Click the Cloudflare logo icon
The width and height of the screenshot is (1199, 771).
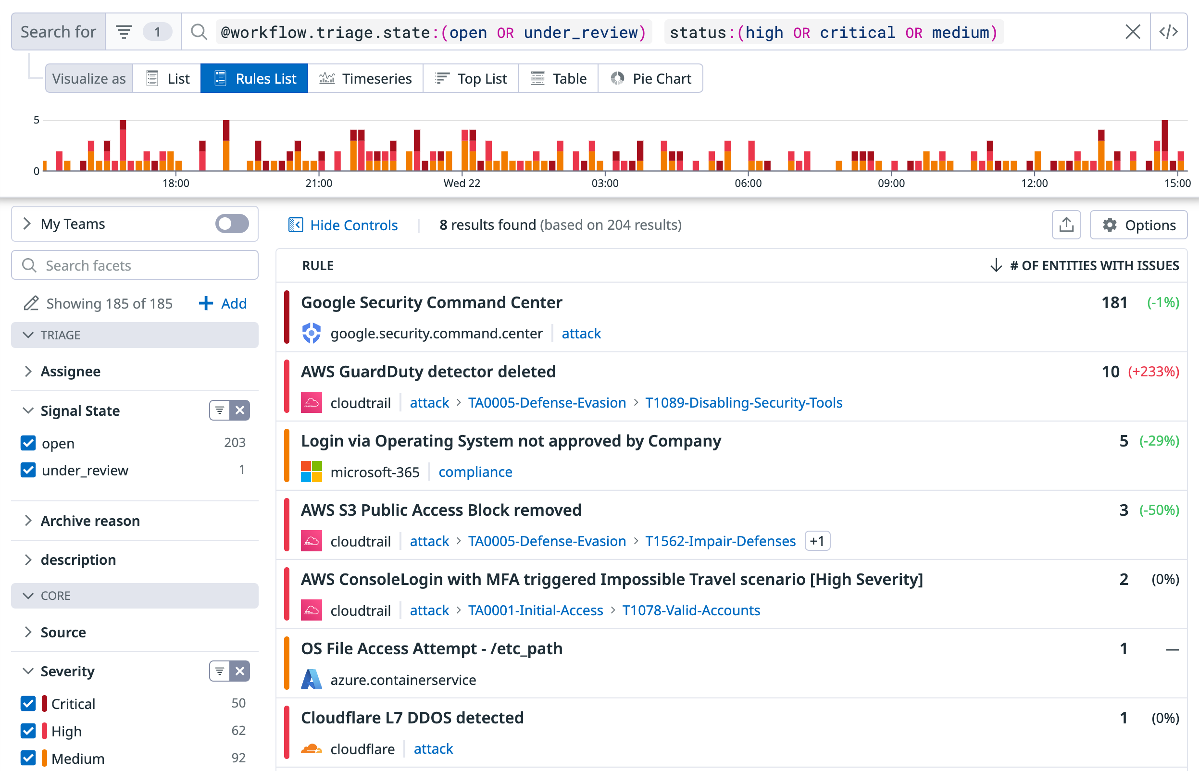click(x=312, y=748)
